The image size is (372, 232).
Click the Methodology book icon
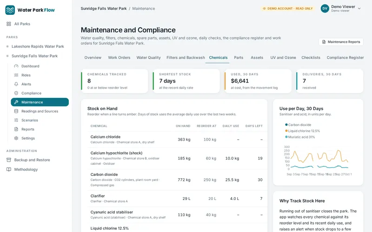(x=9, y=169)
